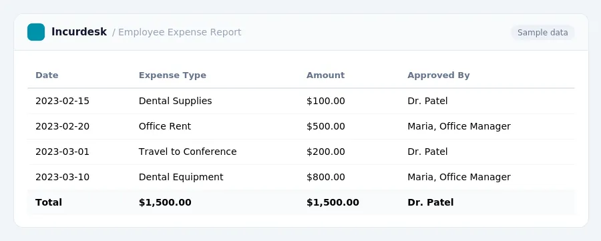Select the date 2023-02-15

pyautogui.click(x=62, y=101)
